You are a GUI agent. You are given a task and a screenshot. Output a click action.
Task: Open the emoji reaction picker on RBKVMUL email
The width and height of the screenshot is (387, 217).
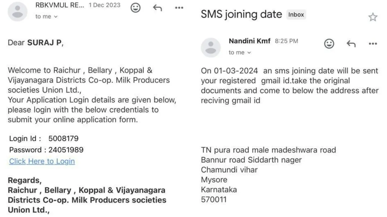(135, 8)
